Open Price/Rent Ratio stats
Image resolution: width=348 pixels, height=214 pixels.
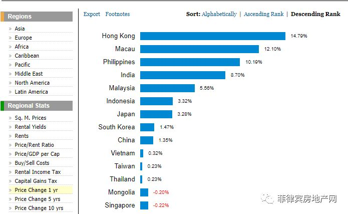tap(34, 145)
